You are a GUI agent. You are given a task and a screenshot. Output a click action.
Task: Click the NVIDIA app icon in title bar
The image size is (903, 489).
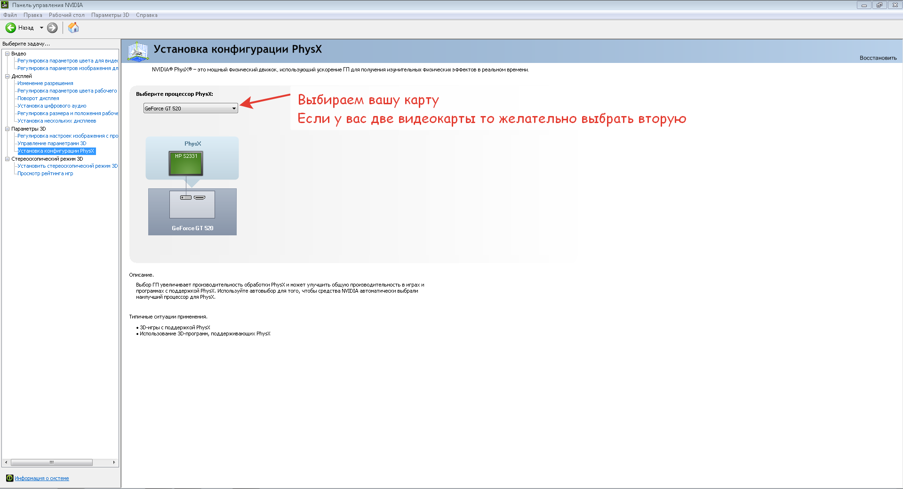5,5
